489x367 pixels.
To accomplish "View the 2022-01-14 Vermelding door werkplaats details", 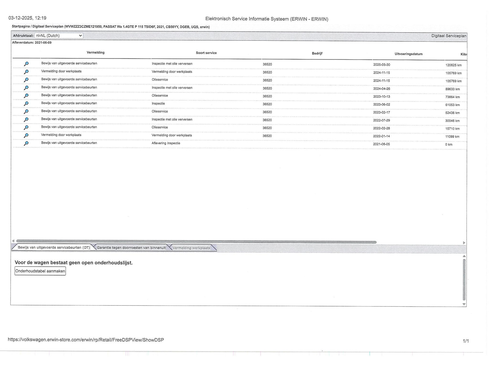I will tap(26, 135).
